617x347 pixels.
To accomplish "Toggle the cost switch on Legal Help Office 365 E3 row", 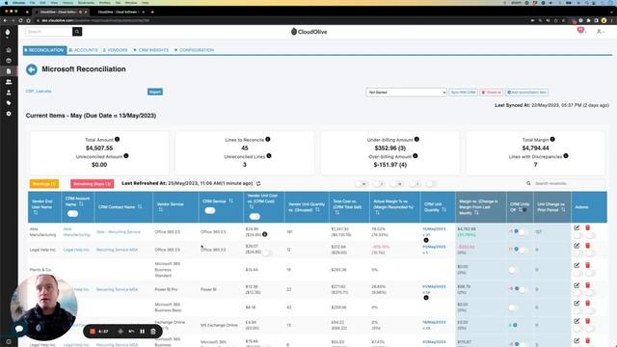I will 267,253.
